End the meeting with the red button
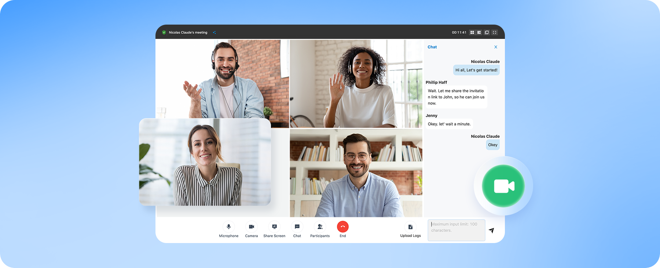The width and height of the screenshot is (660, 268). coord(342,227)
